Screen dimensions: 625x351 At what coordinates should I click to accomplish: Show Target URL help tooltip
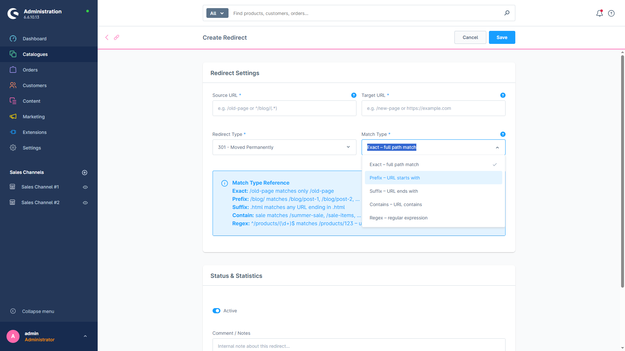(x=503, y=95)
